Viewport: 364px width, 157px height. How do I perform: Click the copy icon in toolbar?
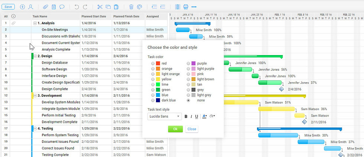(108, 7)
